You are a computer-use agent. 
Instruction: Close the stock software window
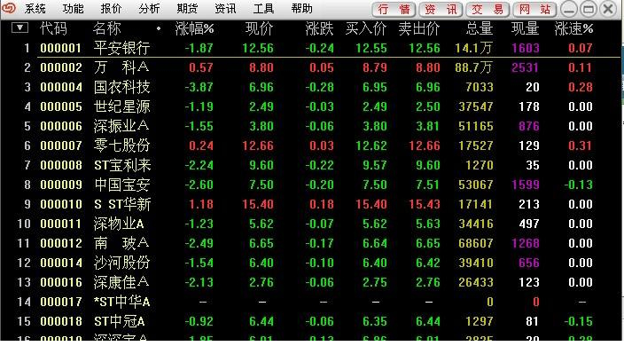(608, 9)
